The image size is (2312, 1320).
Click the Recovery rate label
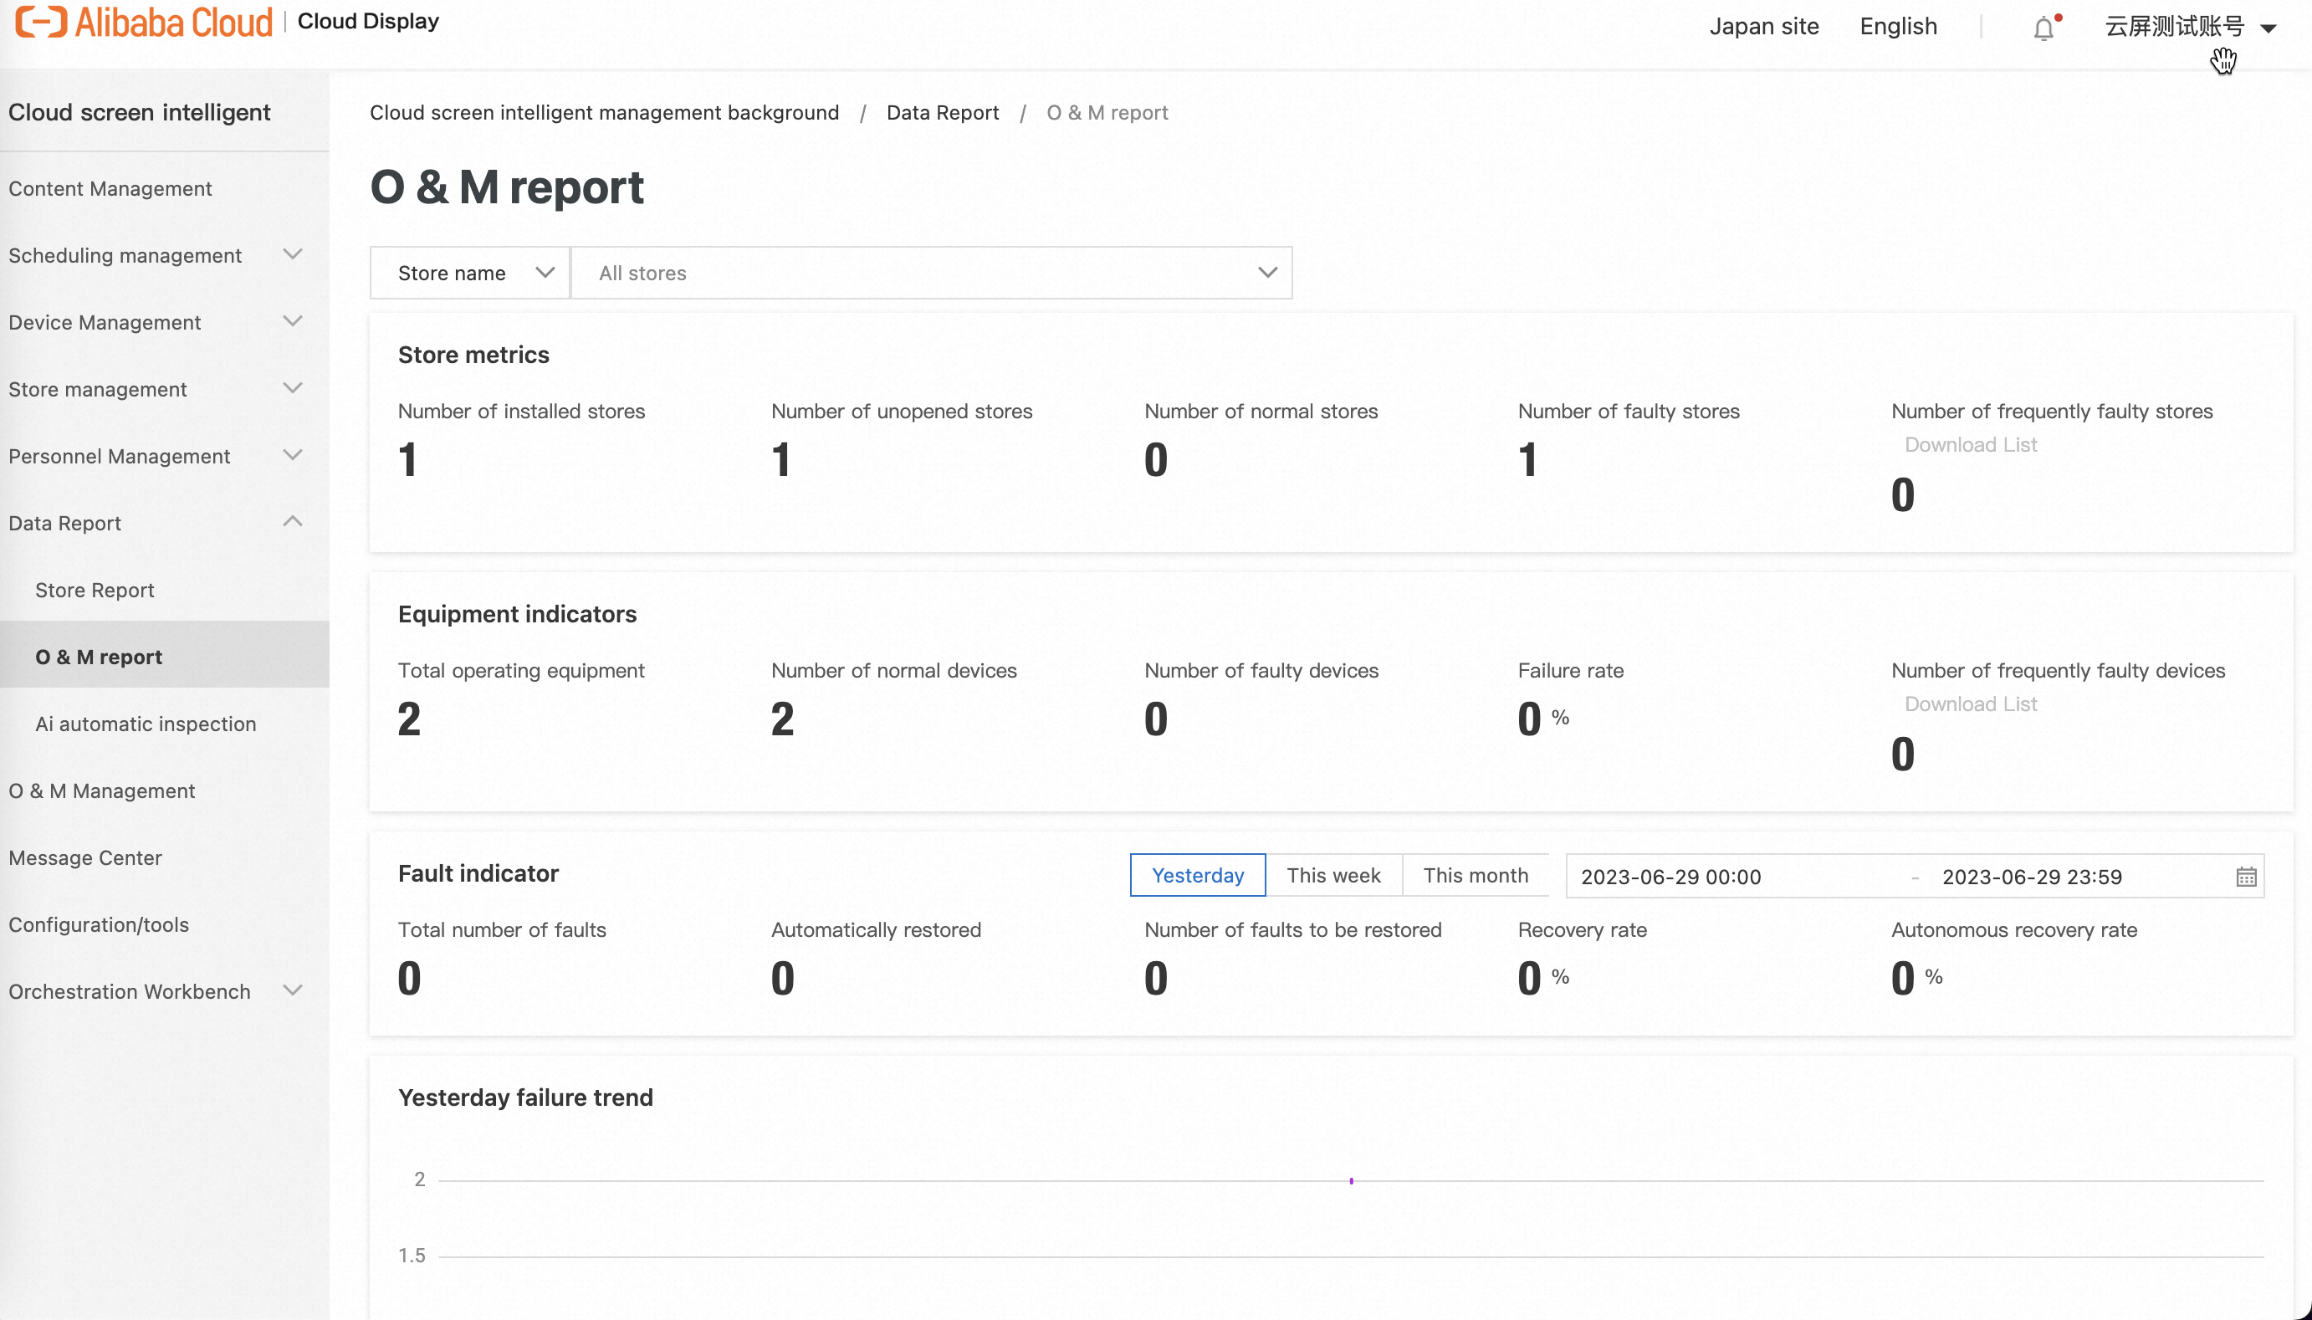coord(1583,929)
